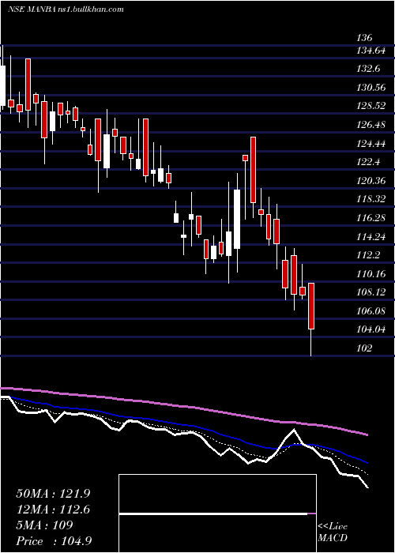Click the NSE MANBA chart title text

coord(66,9)
